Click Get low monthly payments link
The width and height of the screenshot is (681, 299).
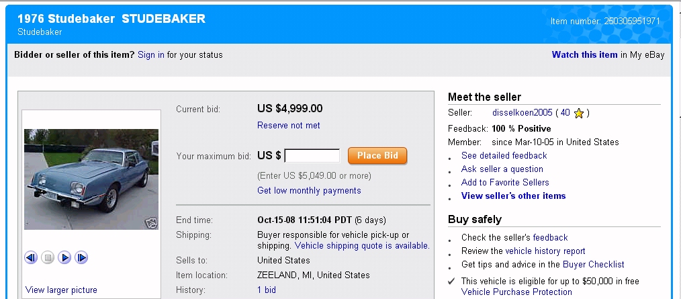click(309, 190)
